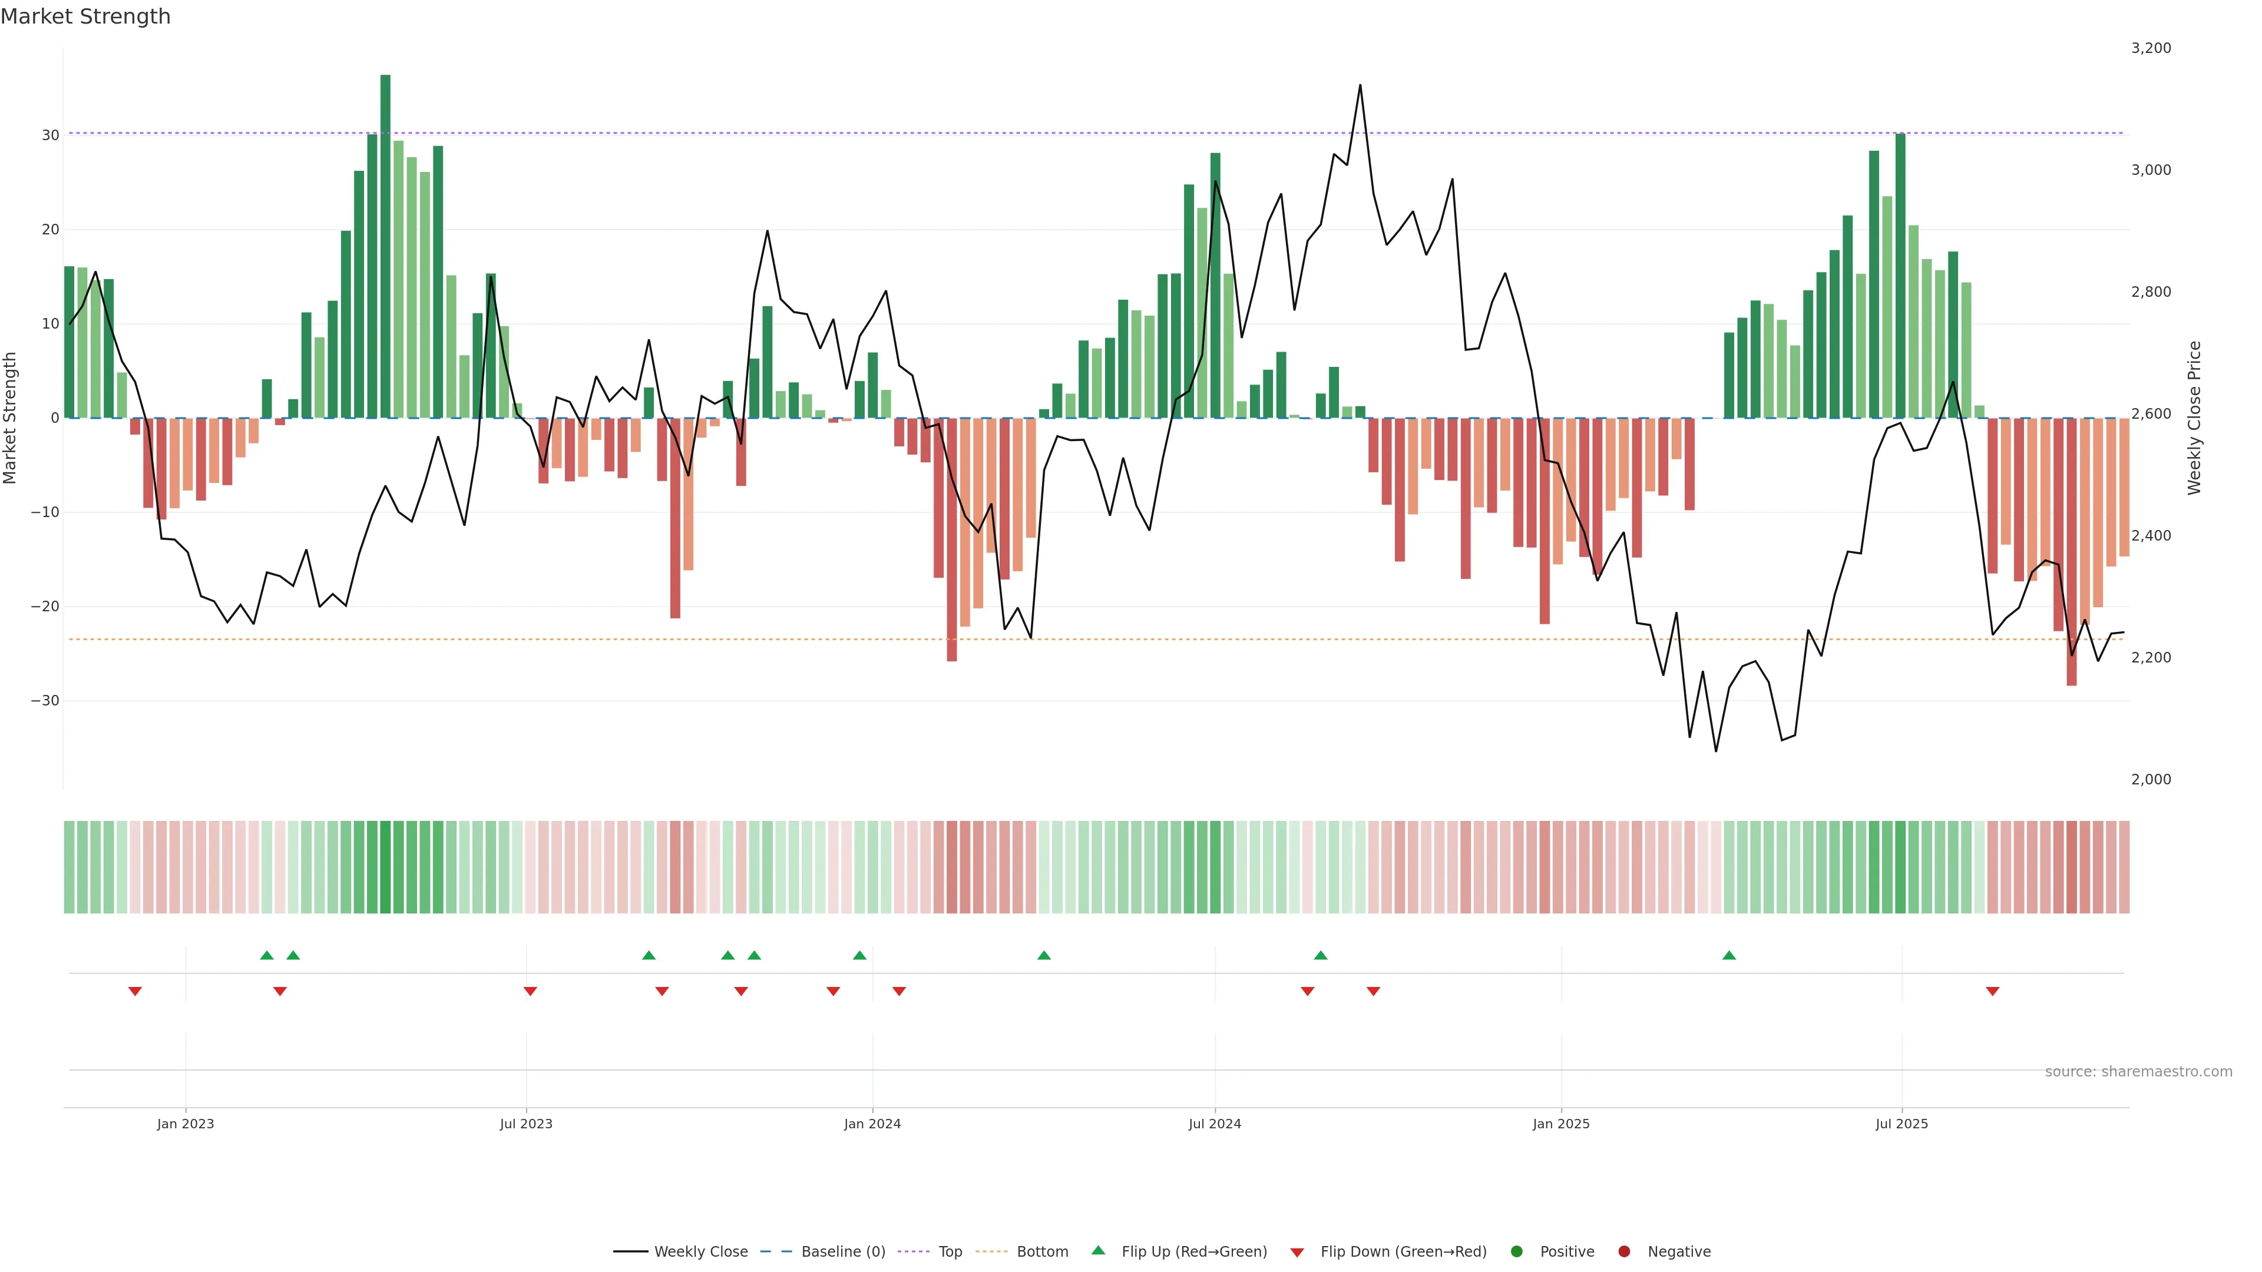2262x1272 pixels.
Task: Click the first red flip-down marker
Action: coord(135,991)
